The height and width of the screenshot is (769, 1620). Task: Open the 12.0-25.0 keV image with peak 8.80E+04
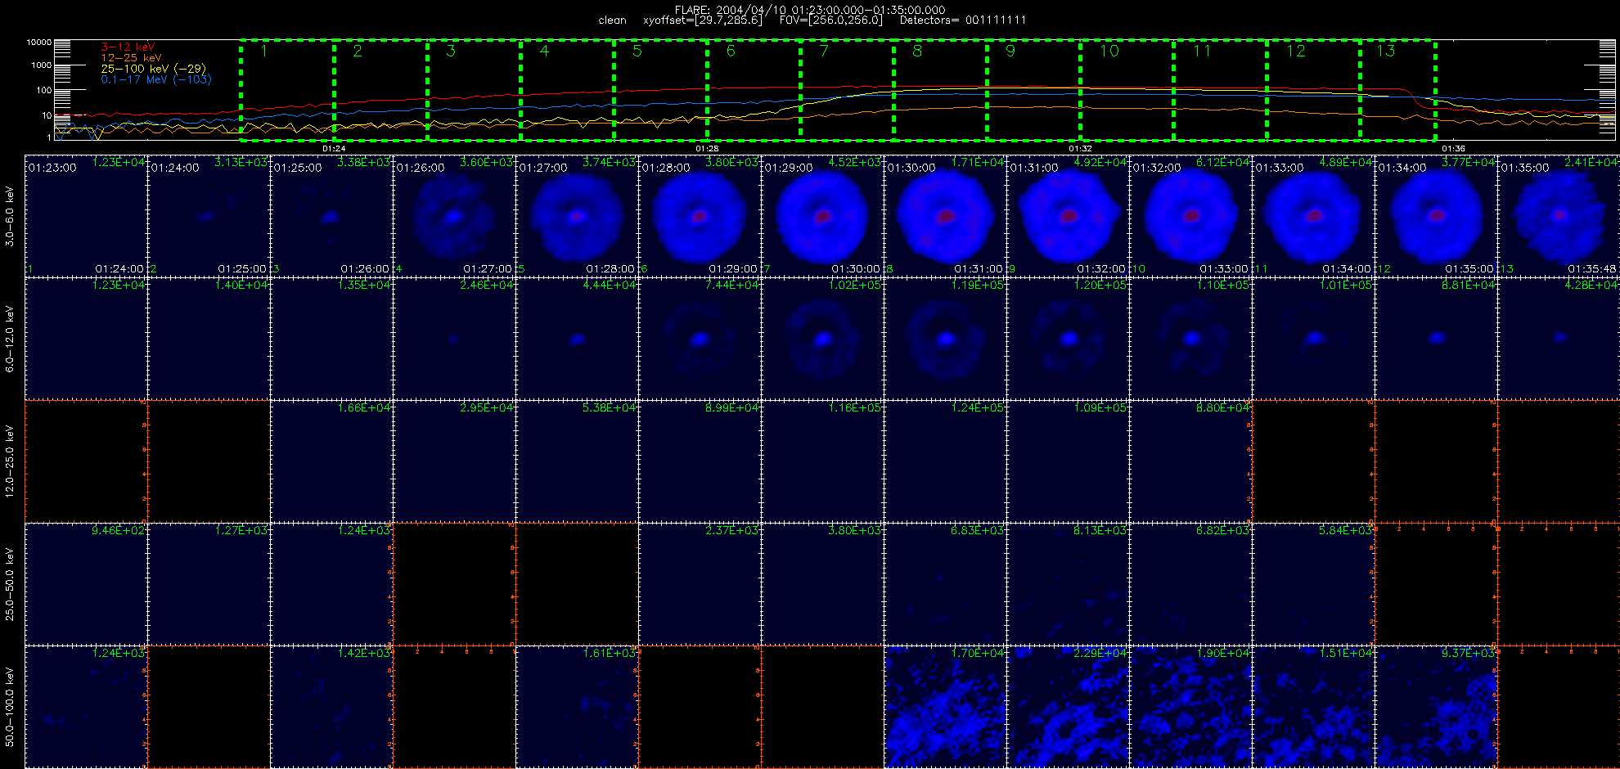(x=1190, y=461)
